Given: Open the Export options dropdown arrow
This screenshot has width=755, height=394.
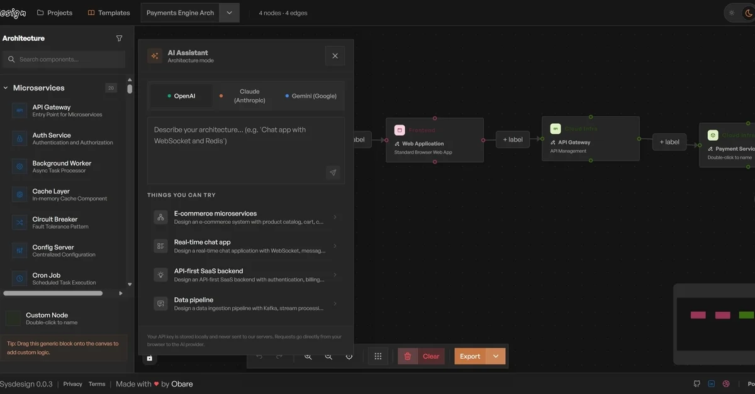Looking at the screenshot, I should click(496, 356).
